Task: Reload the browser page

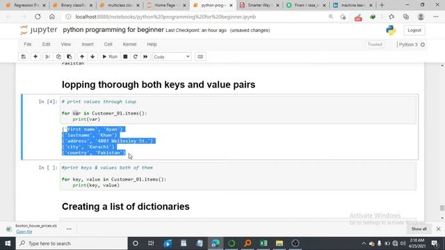Action: (x=38, y=17)
